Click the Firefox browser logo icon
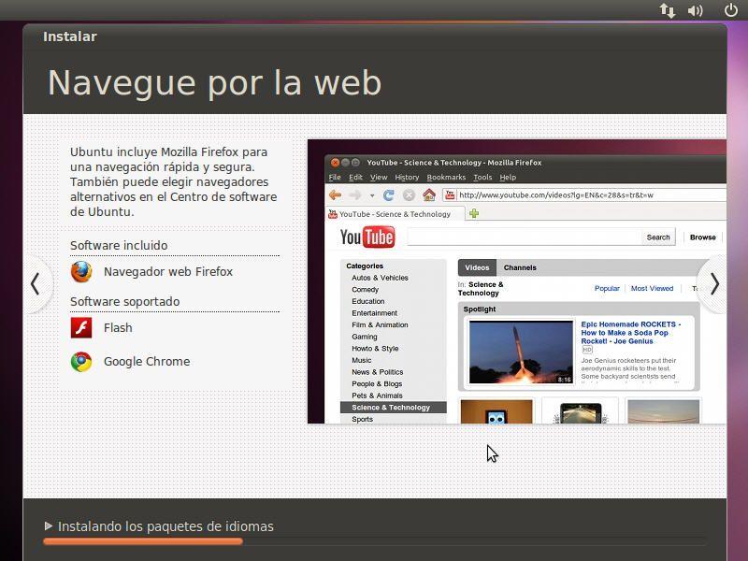748x561 pixels. click(x=81, y=272)
